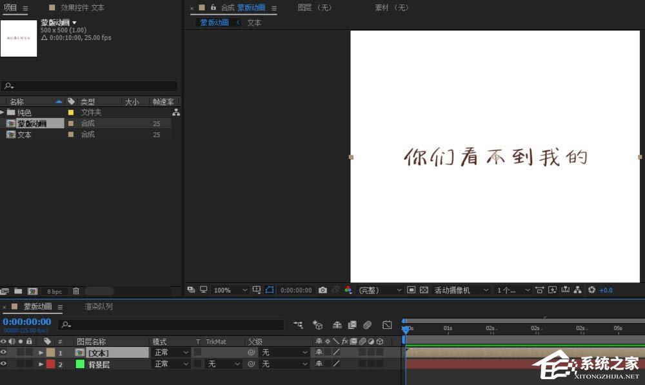Open the Graph Editor in the timeline
Screen dimensions: 645x385
(x=386, y=326)
